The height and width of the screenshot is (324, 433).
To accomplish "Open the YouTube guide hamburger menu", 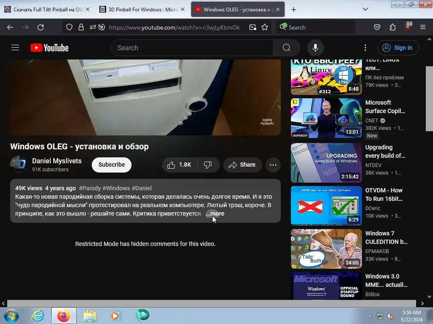I will 15,48.
